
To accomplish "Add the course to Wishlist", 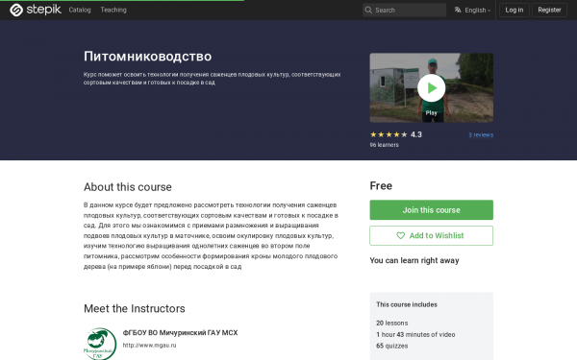I will click(x=431, y=235).
